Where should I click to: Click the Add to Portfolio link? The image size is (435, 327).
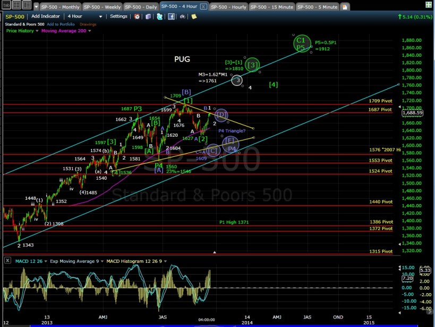61,24
